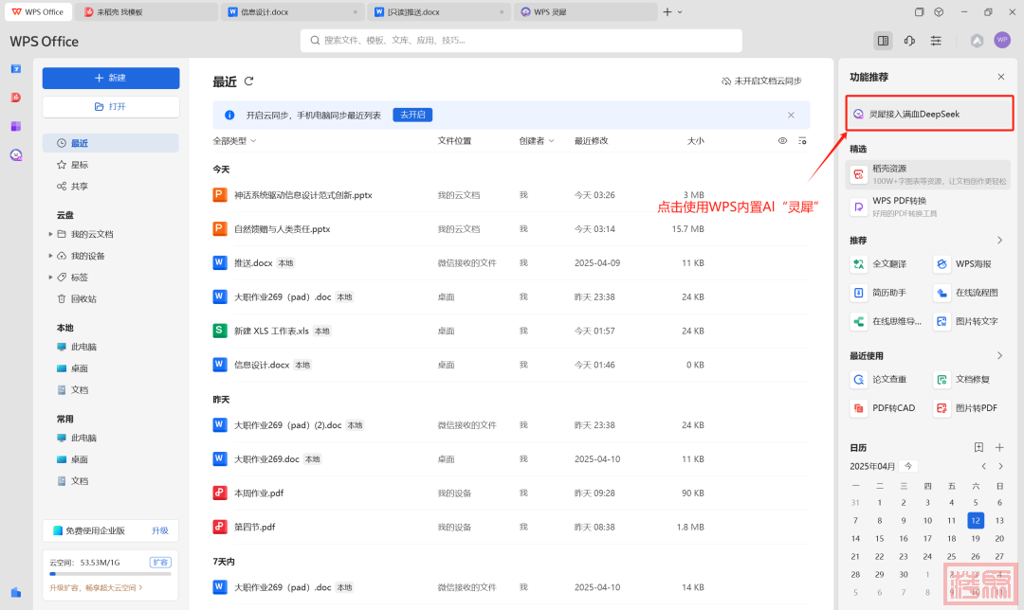
Task: Click the 打开 button in sidebar
Action: pos(111,106)
